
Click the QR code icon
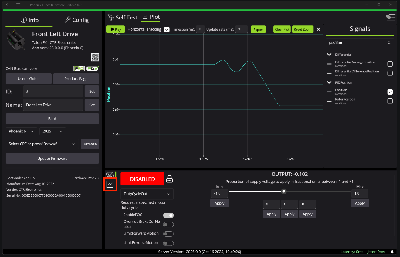point(95,57)
